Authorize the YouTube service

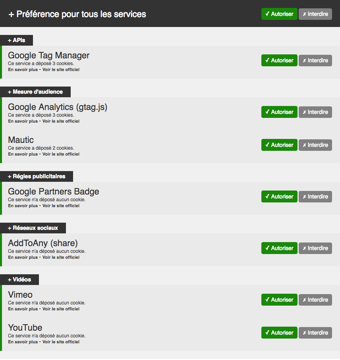(x=279, y=333)
